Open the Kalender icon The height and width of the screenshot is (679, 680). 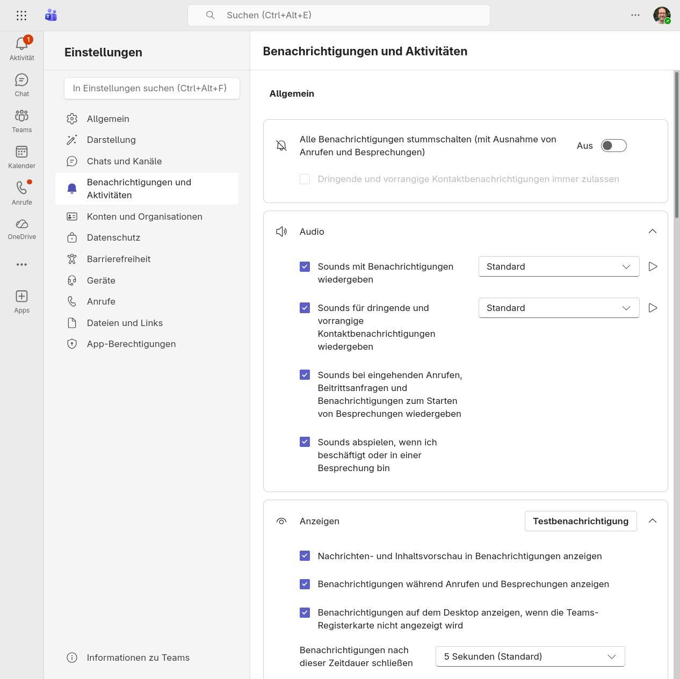coord(21,156)
